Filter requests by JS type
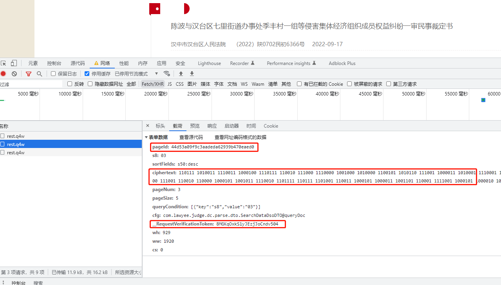This screenshot has width=501, height=285. click(170, 84)
